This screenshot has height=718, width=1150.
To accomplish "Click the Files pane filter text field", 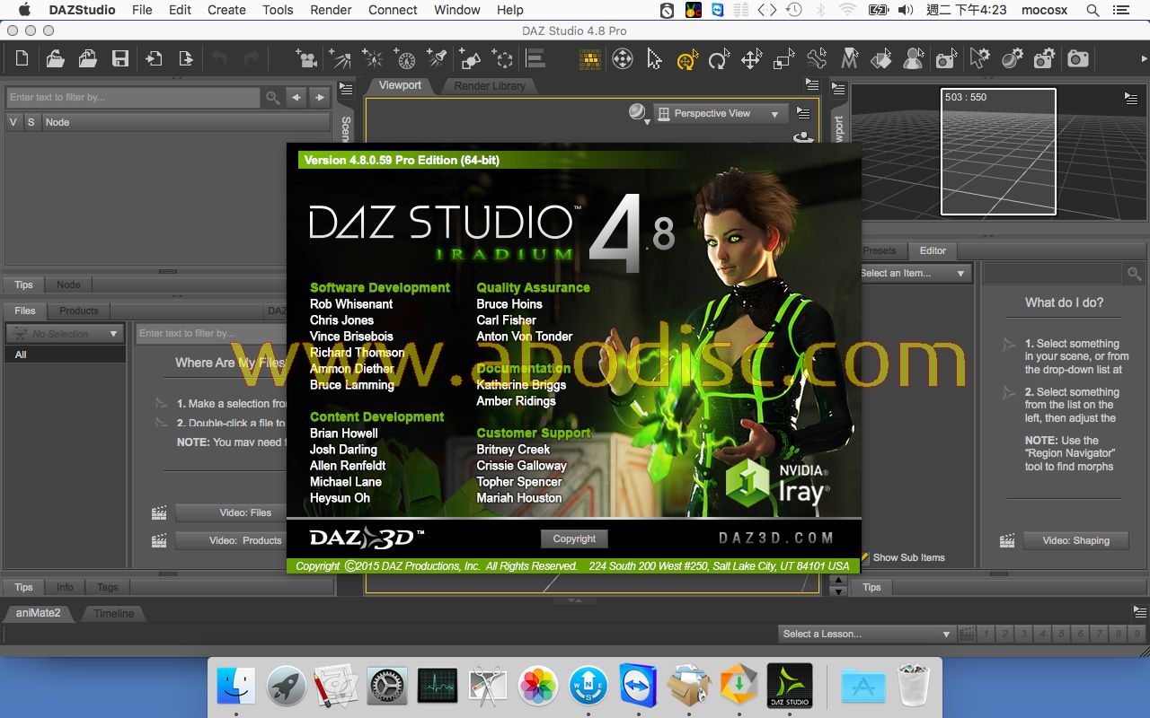I will 212,333.
